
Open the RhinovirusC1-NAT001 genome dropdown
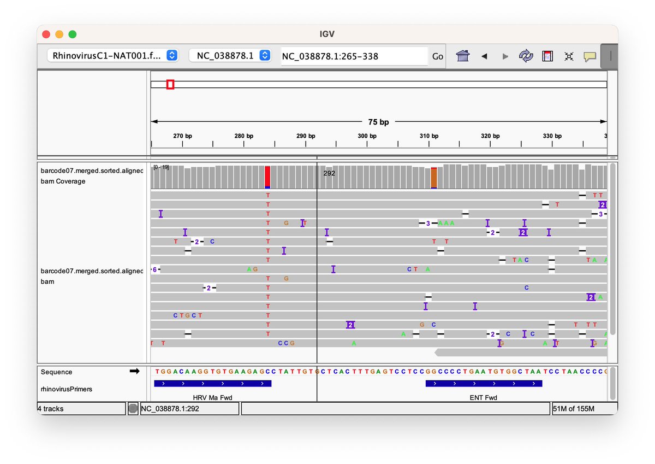coord(112,55)
